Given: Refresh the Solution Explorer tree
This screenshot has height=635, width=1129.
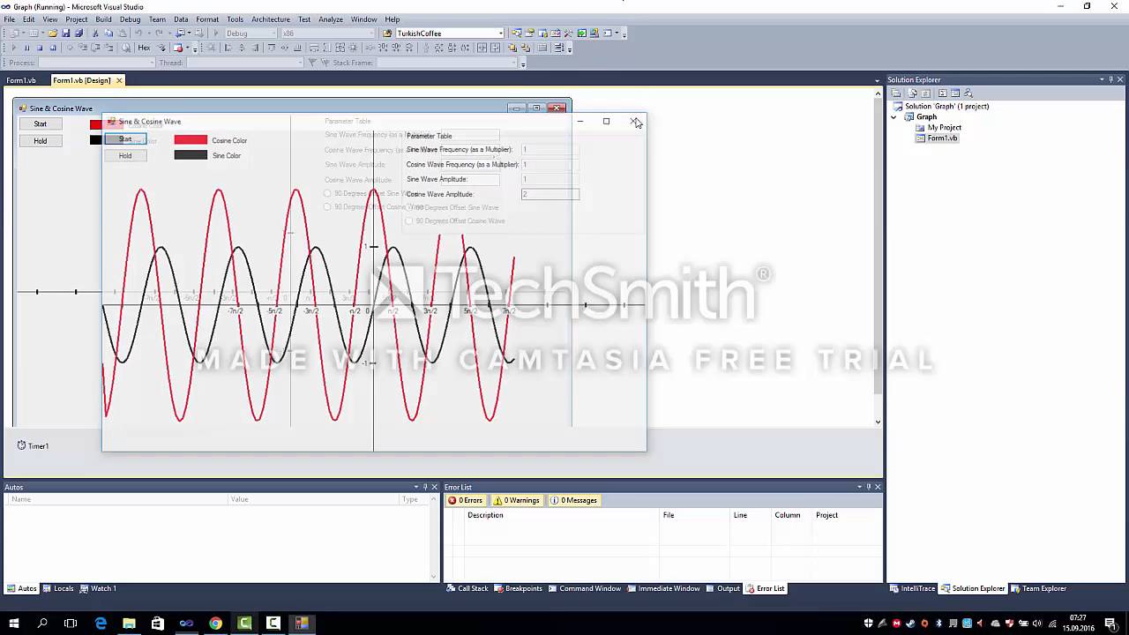Looking at the screenshot, I should click(925, 93).
